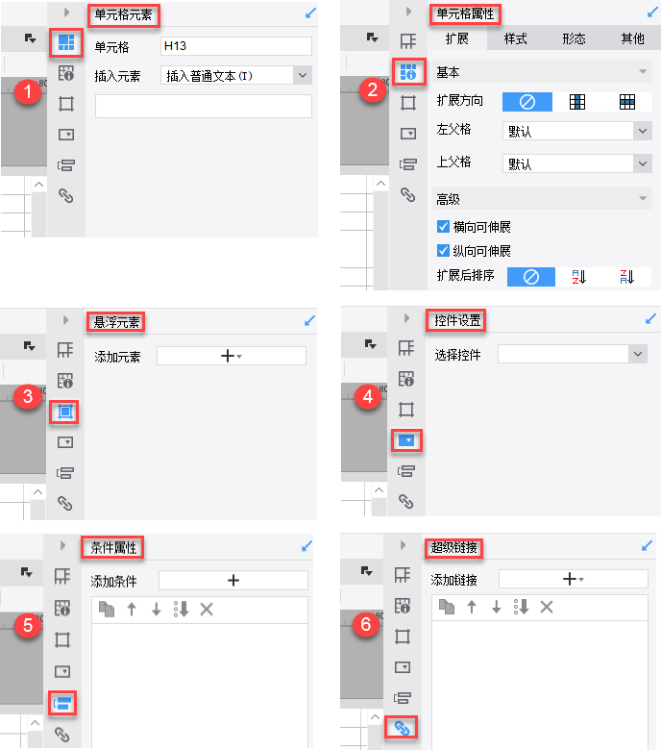This screenshot has height=750, width=661.
Task: Click the highlighted blue 单元格属性 sidebar icon
Action: (x=408, y=72)
